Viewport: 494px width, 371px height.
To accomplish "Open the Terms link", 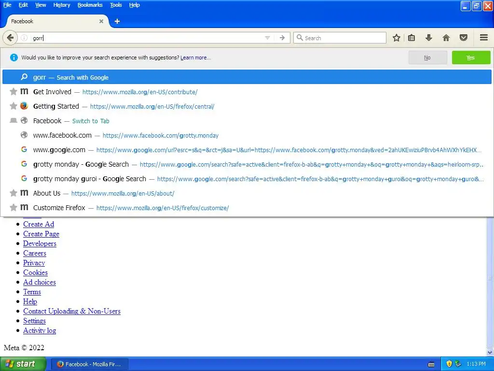I will click(x=32, y=292).
